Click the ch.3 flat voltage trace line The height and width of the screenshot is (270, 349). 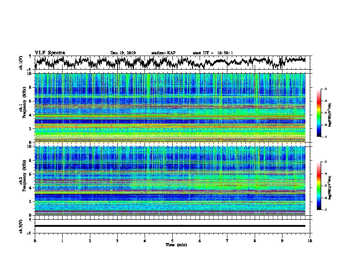[170, 226]
